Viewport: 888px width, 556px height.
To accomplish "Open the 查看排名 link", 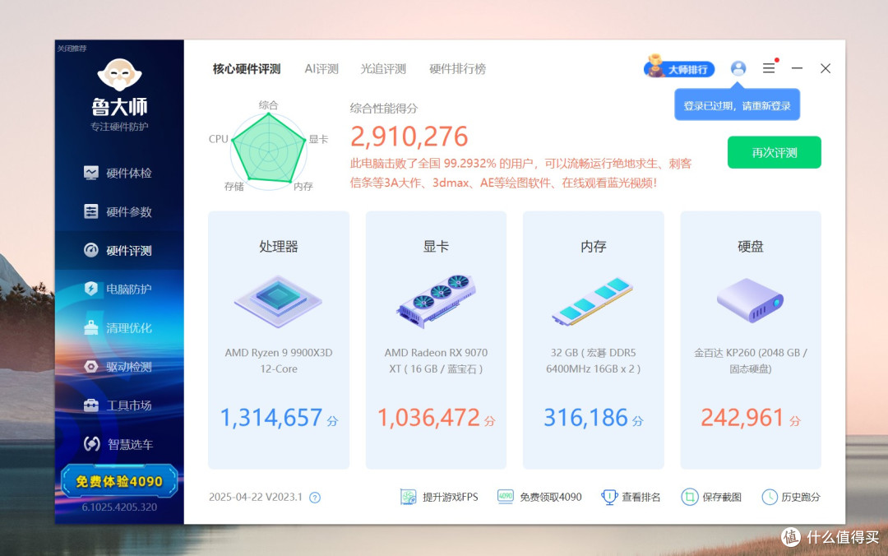I will coord(641,497).
